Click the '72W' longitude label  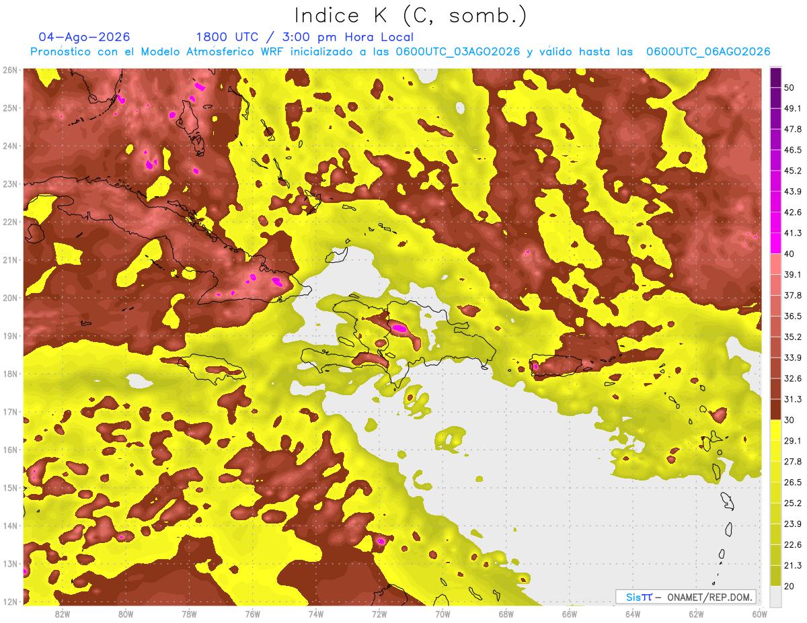tap(379, 614)
